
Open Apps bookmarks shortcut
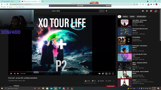pos(3,7)
